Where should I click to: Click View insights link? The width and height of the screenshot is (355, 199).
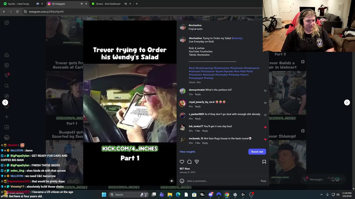pyautogui.click(x=187, y=152)
